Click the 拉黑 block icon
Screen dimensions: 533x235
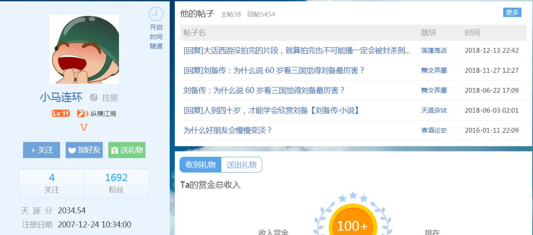tap(94, 98)
